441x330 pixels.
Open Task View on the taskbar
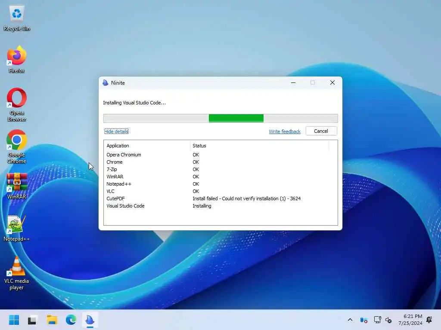click(x=32, y=320)
